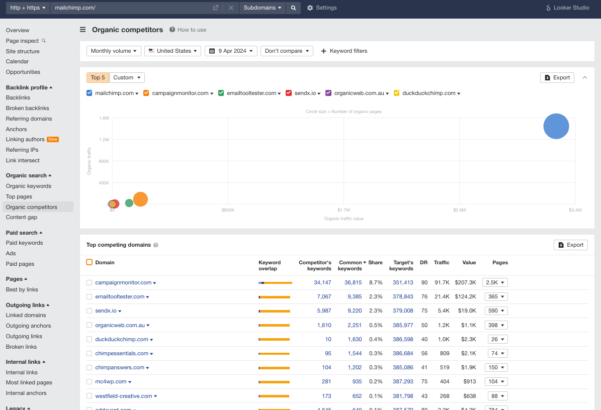Click the external link icon next to mailchimp.com
The image size is (601, 410).
215,8
